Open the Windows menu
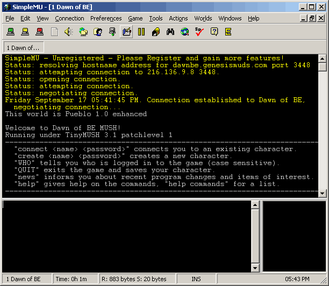The width and height of the screenshot is (329, 286). point(230,18)
